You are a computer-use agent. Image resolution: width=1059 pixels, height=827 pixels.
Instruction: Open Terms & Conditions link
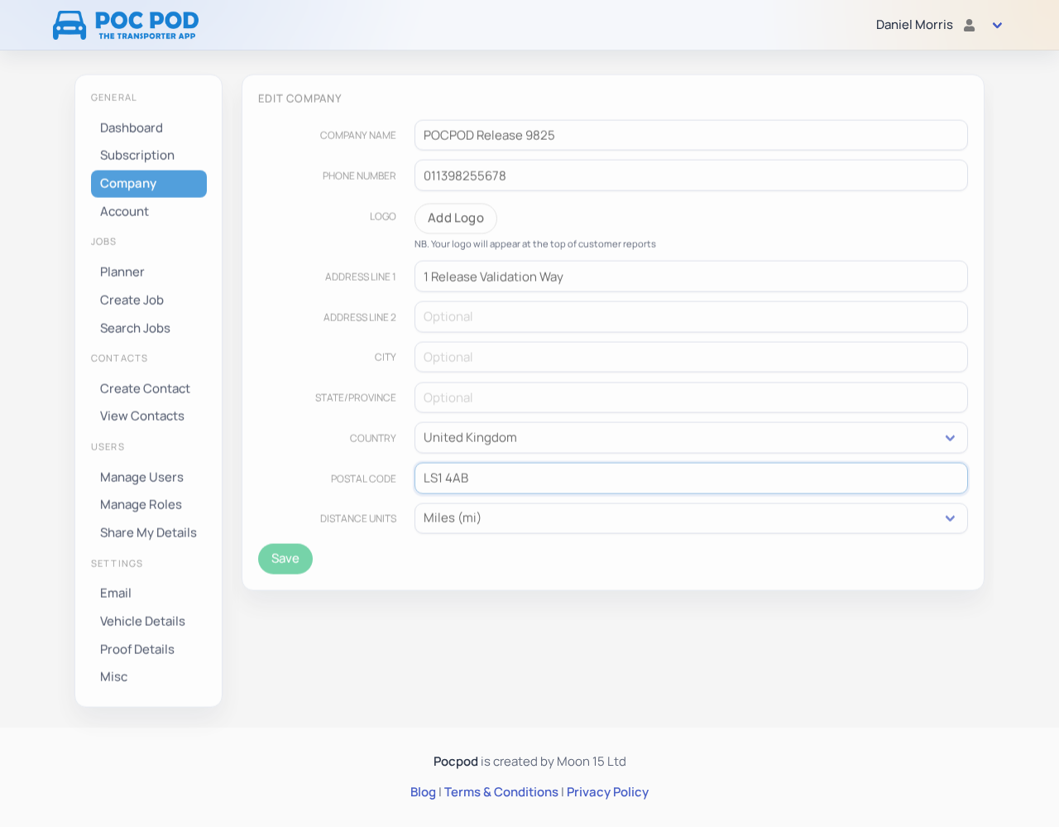(501, 792)
